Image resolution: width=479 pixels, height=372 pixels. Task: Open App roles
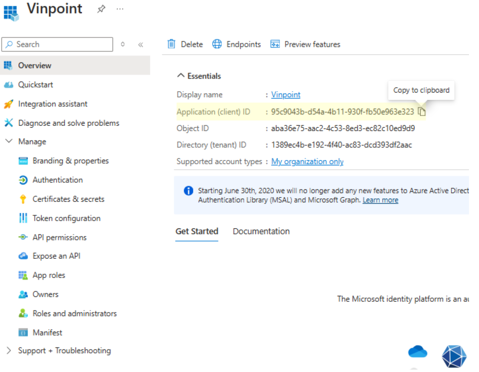[x=49, y=275]
